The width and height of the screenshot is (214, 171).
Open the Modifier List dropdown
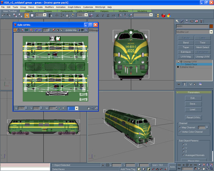pos(211,32)
